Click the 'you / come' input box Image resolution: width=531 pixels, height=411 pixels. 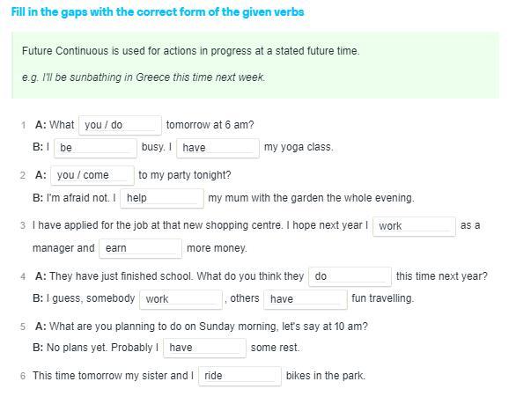[x=92, y=175]
